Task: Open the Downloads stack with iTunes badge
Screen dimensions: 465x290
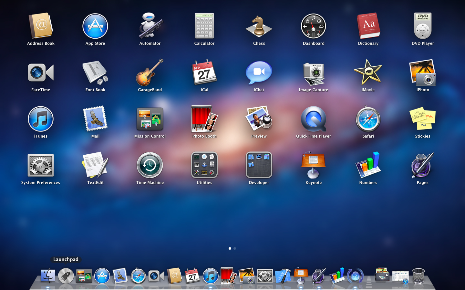Action: (400, 277)
